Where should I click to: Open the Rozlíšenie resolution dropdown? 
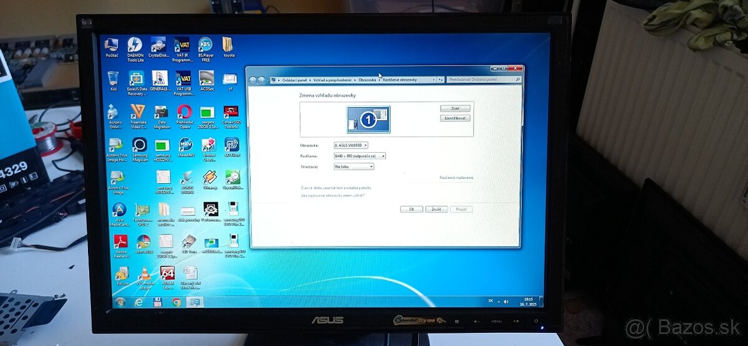360,156
